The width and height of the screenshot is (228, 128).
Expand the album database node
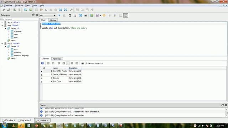(x=2, y=22)
